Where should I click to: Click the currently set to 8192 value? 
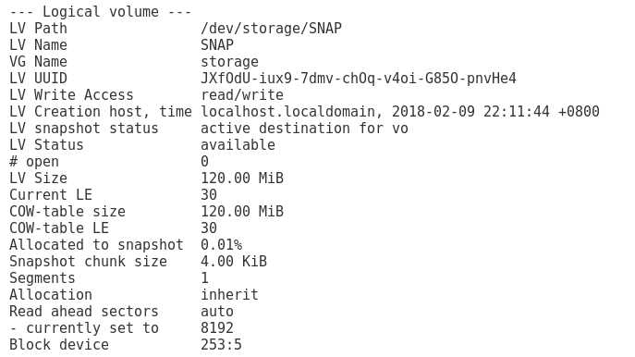coord(217,327)
